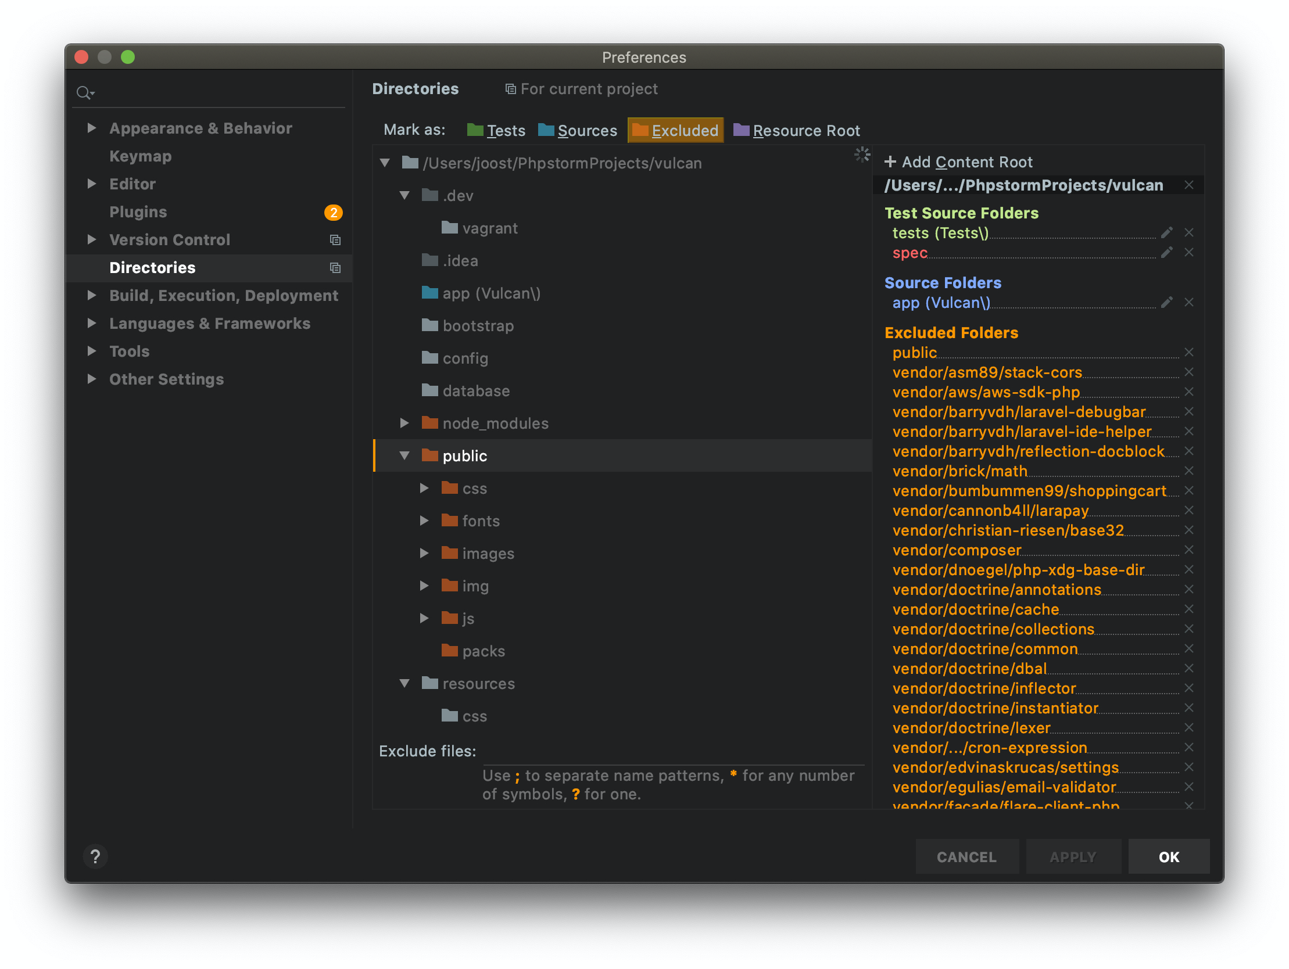Edit app (Vulcan\) source folder prefix
1289x969 pixels.
point(1166,303)
